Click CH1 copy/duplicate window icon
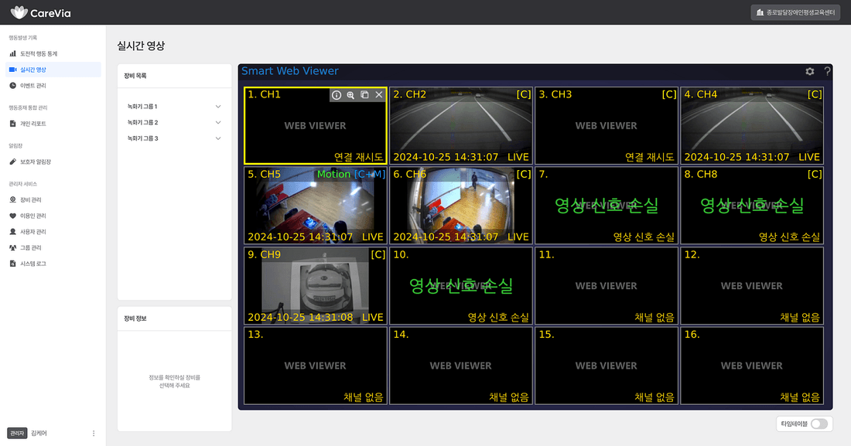Viewport: 851px width, 446px height. point(364,95)
